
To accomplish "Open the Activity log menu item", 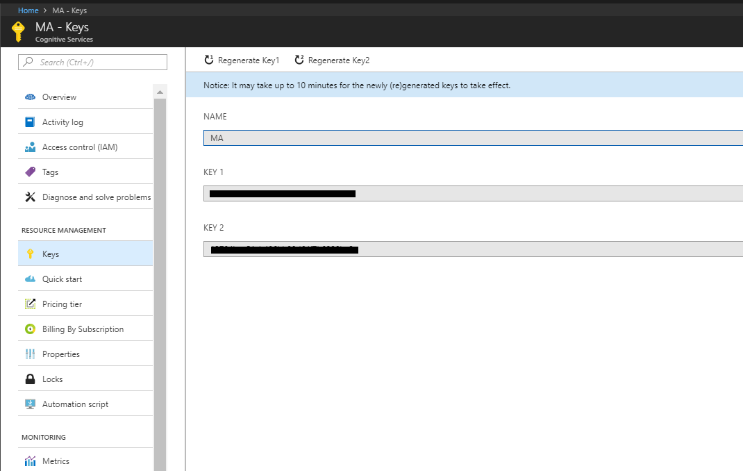I will (85, 122).
